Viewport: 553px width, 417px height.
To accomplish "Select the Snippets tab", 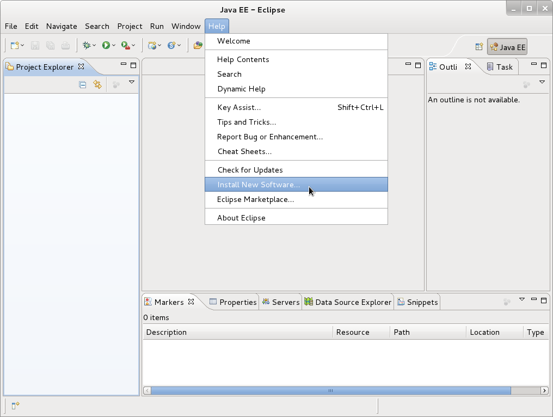I will pos(421,302).
